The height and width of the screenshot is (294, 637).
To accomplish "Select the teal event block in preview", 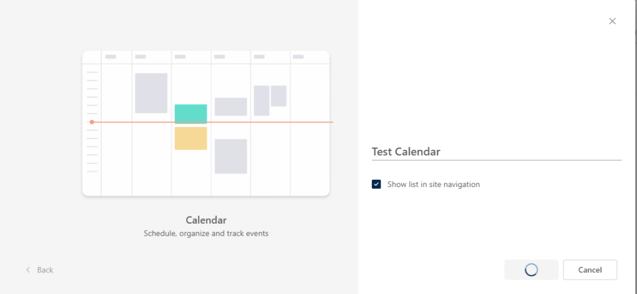I will coord(191,114).
